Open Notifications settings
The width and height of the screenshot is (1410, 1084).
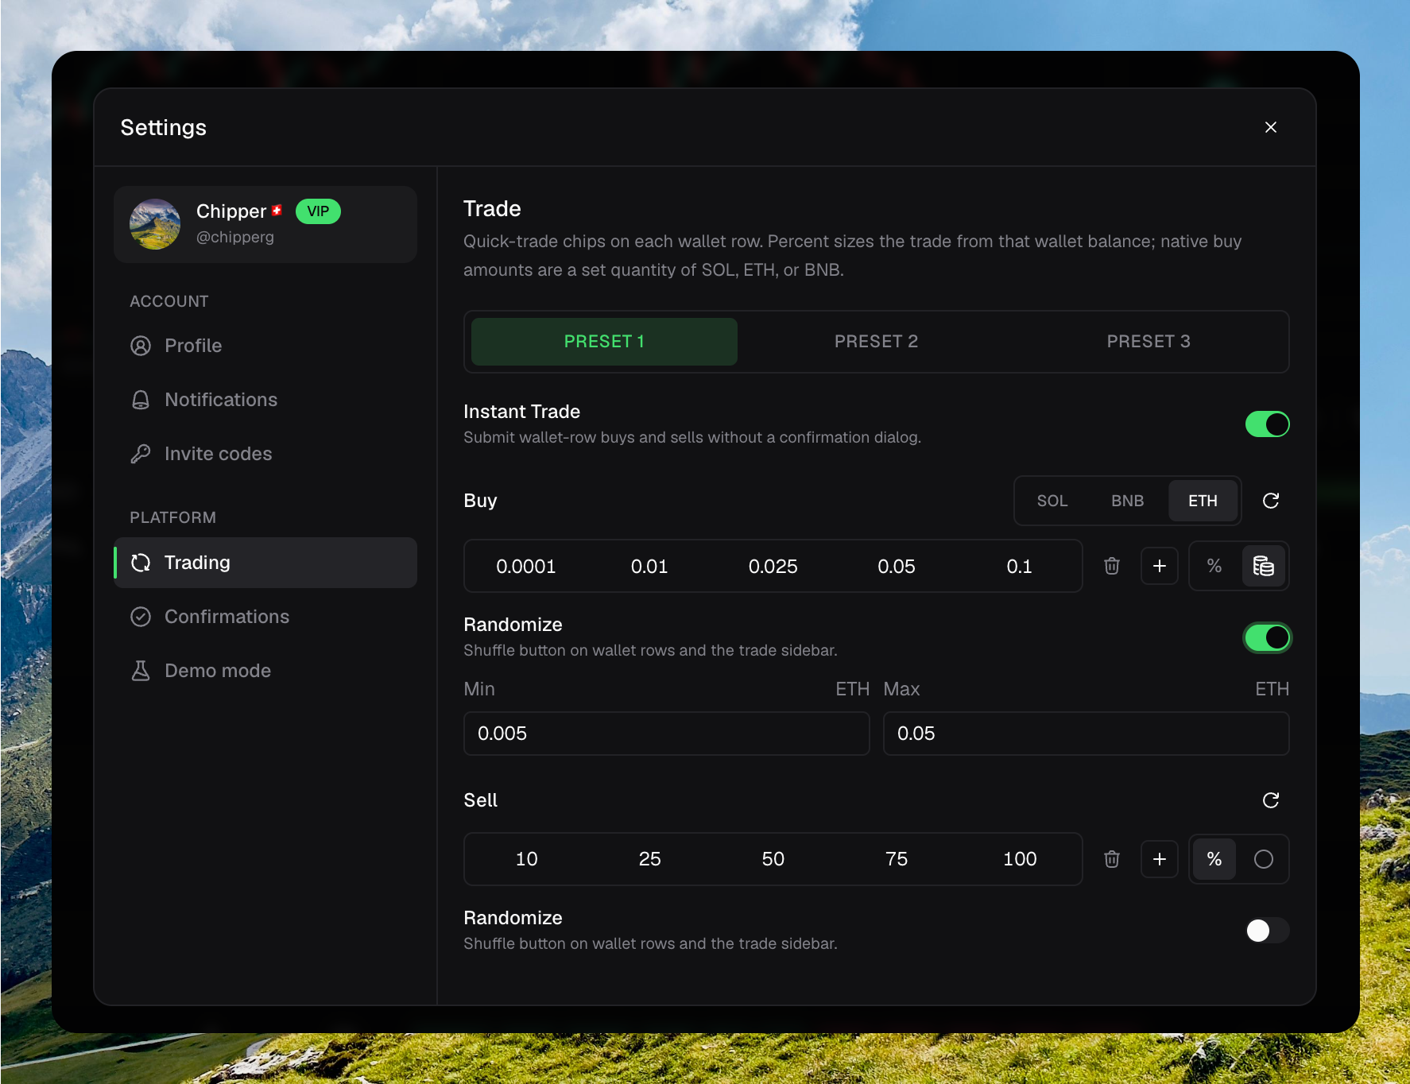(x=265, y=400)
